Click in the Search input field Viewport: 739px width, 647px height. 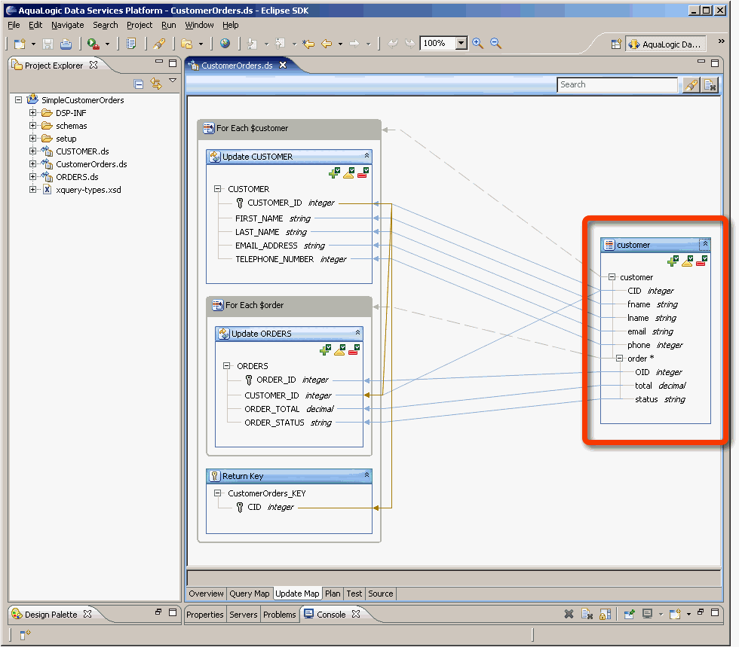pos(617,85)
